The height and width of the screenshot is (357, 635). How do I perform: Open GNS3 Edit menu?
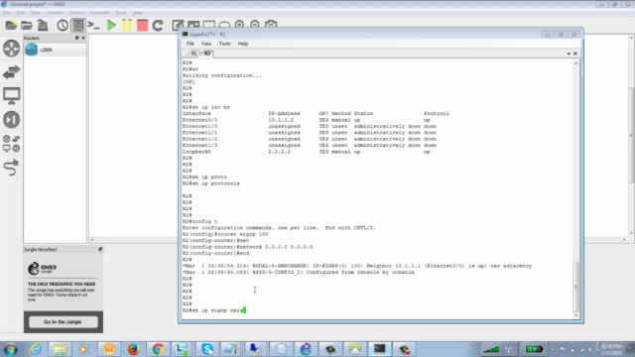20,13
